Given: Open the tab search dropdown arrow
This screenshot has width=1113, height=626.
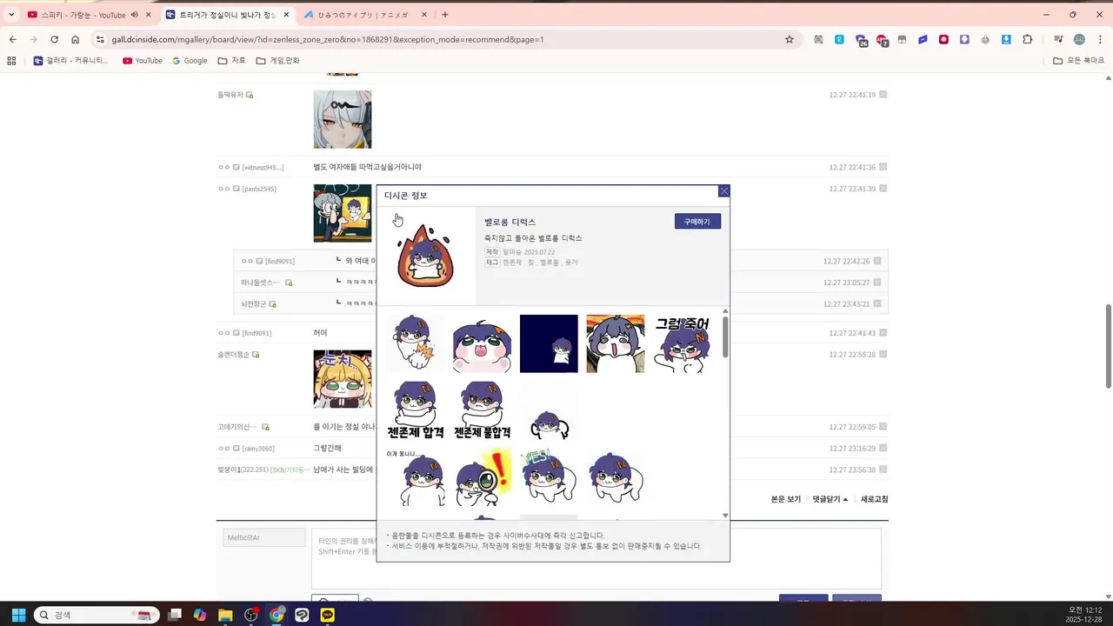Looking at the screenshot, I should pos(11,15).
